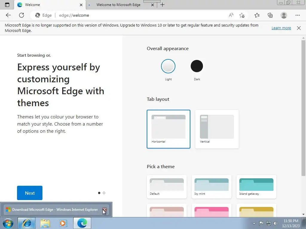
Task: Open the Windows Start menu
Action: point(8,223)
